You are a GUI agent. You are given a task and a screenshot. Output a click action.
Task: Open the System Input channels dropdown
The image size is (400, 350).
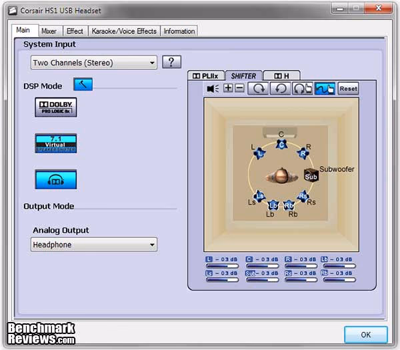click(93, 63)
